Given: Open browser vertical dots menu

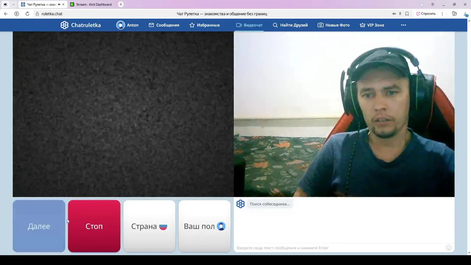Looking at the screenshot, I should [x=442, y=14].
